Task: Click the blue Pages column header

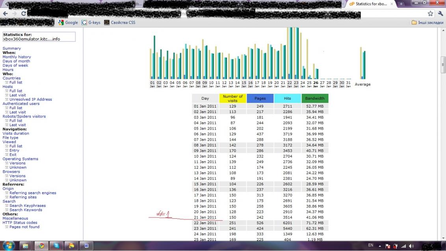Action: point(260,99)
